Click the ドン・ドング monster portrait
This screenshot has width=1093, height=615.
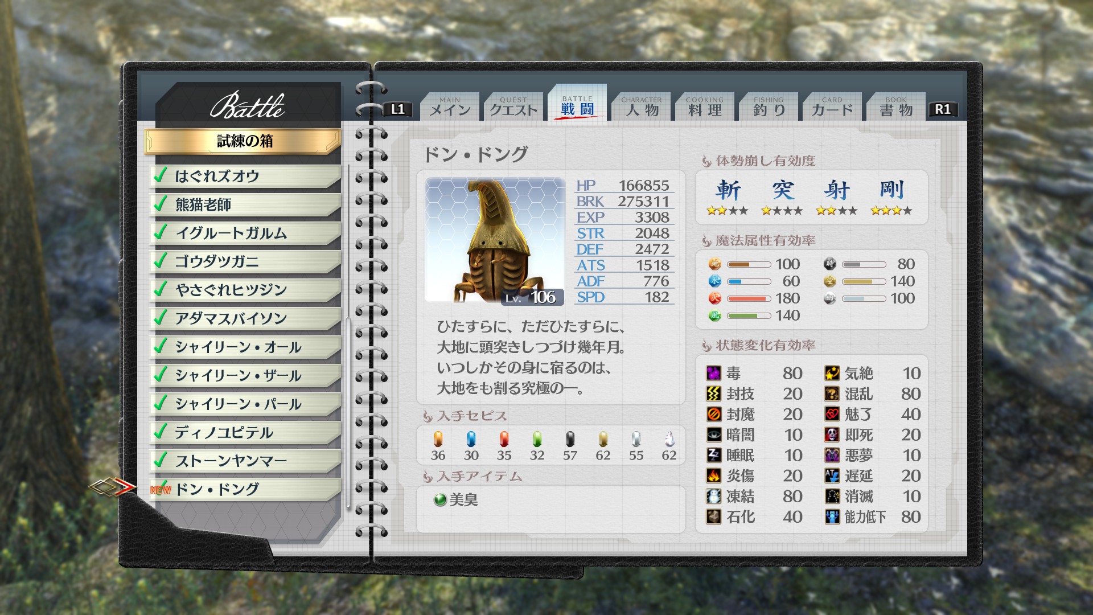tap(495, 240)
